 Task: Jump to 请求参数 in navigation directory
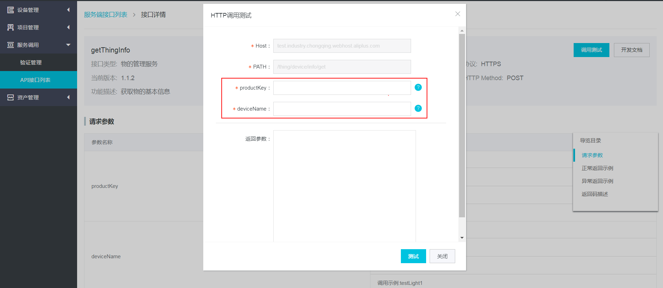(x=592, y=155)
